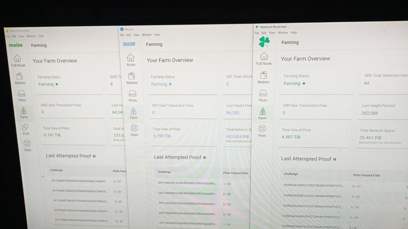The height and width of the screenshot is (229, 408).
Task: Open Window menu in Maize Blockchain window
Action: pos(31,36)
